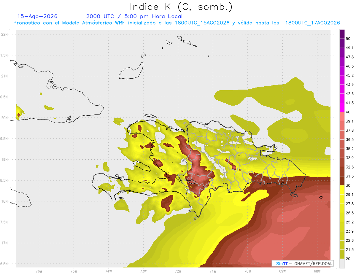Pick the salmon swatch between 39.1 and 40
356x275 pixels.
[342, 117]
